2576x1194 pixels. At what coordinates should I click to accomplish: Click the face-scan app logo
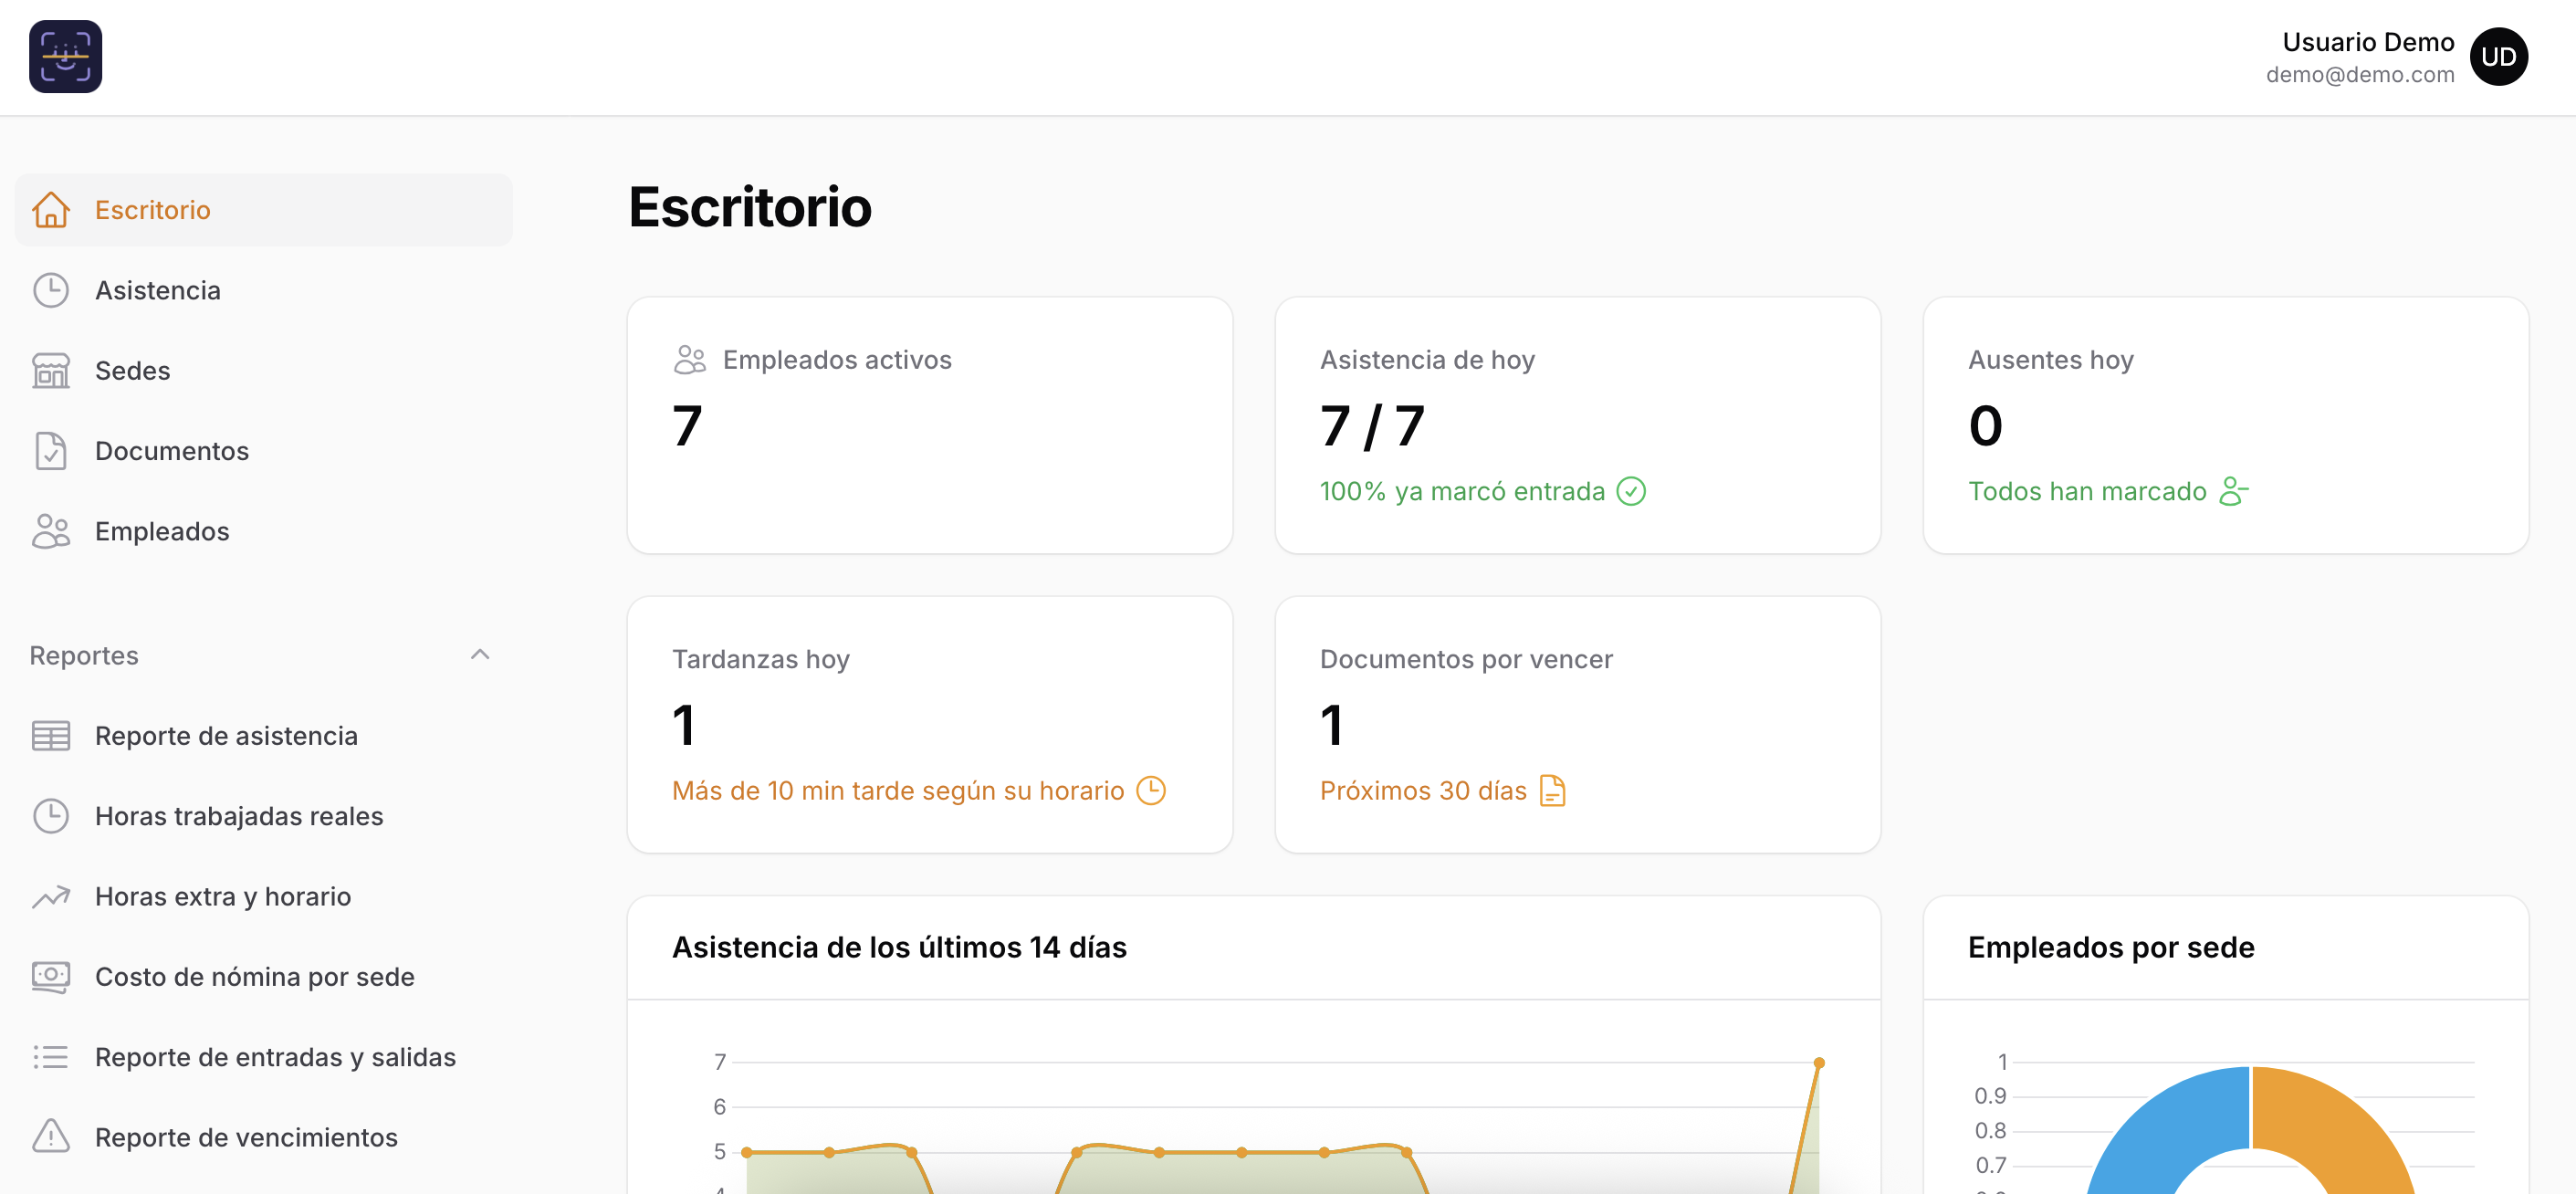click(65, 57)
